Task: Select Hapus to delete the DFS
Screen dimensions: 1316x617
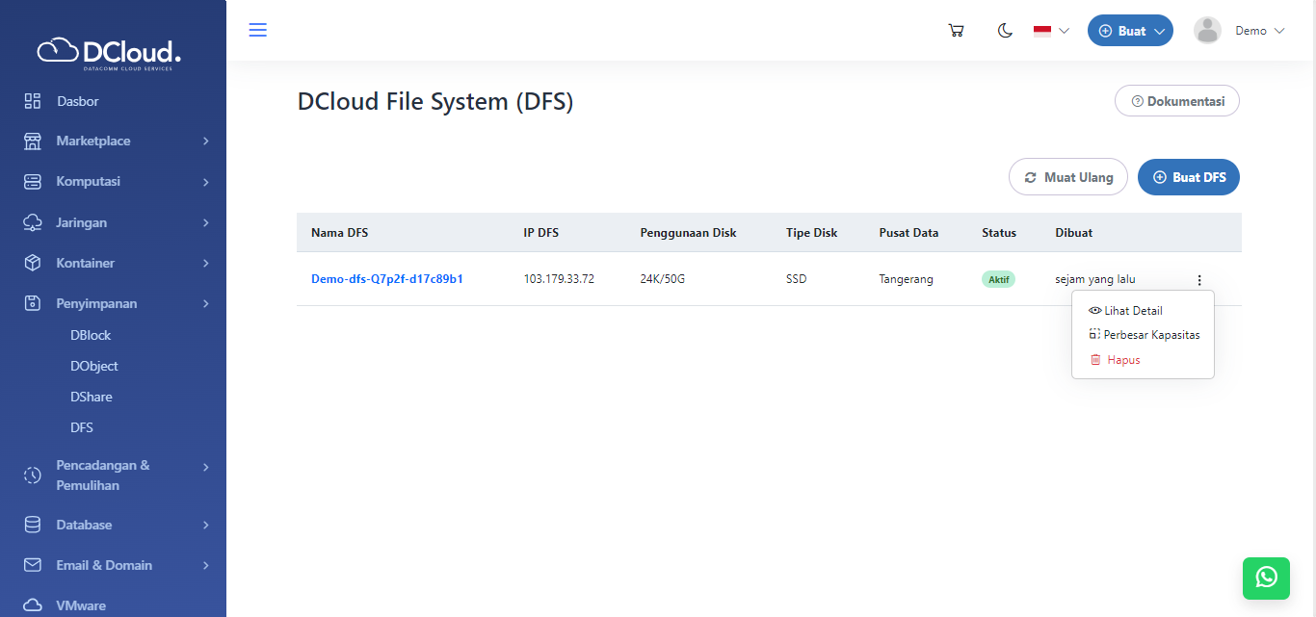Action: [1122, 360]
